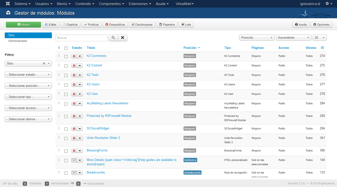Click the Papelera toolbar button
The image size is (337, 187).
point(167,25)
